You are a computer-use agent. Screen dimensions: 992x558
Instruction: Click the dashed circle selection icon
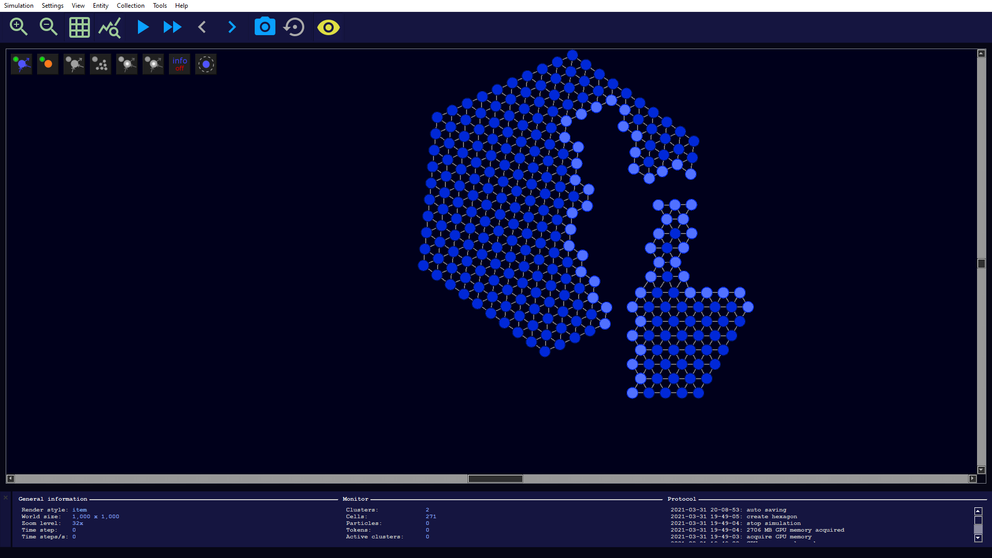click(x=206, y=64)
